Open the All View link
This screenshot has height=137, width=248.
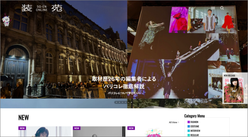click(x=174, y=122)
